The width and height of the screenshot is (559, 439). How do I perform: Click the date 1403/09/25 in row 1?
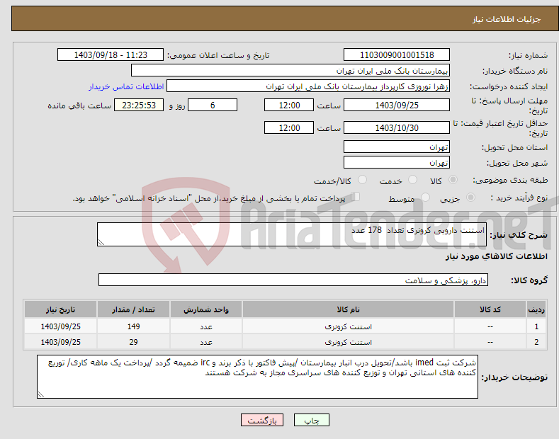tap(60, 326)
